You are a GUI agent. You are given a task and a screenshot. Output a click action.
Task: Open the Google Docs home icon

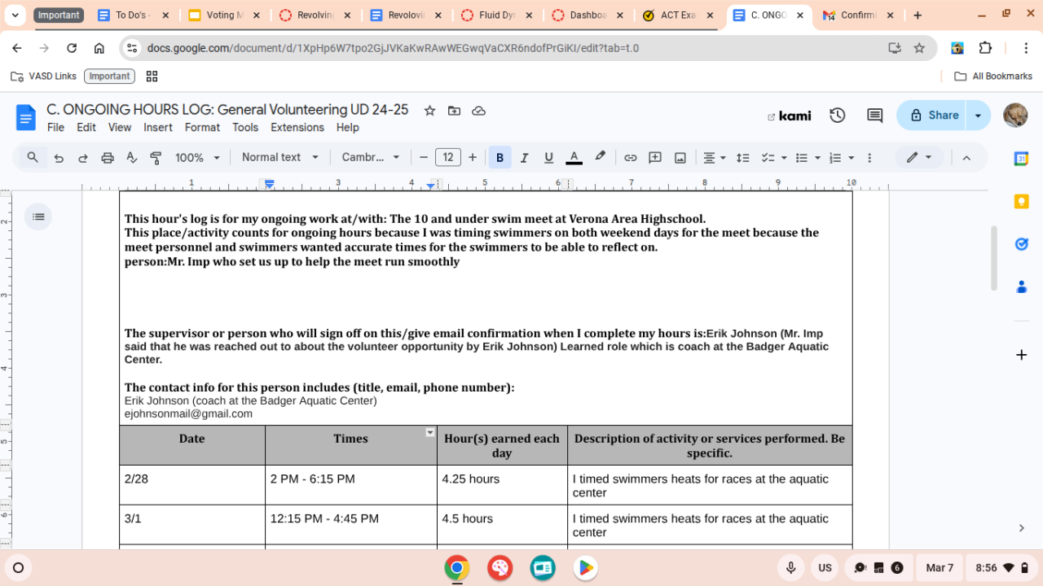click(x=26, y=118)
